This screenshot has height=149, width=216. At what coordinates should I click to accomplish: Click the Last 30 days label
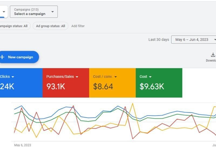pos(158,39)
